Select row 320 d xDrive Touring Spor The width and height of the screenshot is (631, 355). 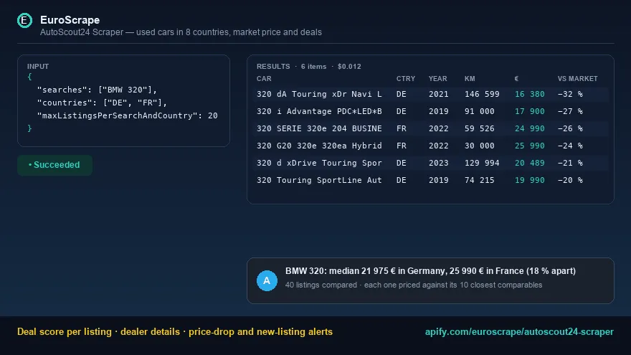tap(431, 163)
